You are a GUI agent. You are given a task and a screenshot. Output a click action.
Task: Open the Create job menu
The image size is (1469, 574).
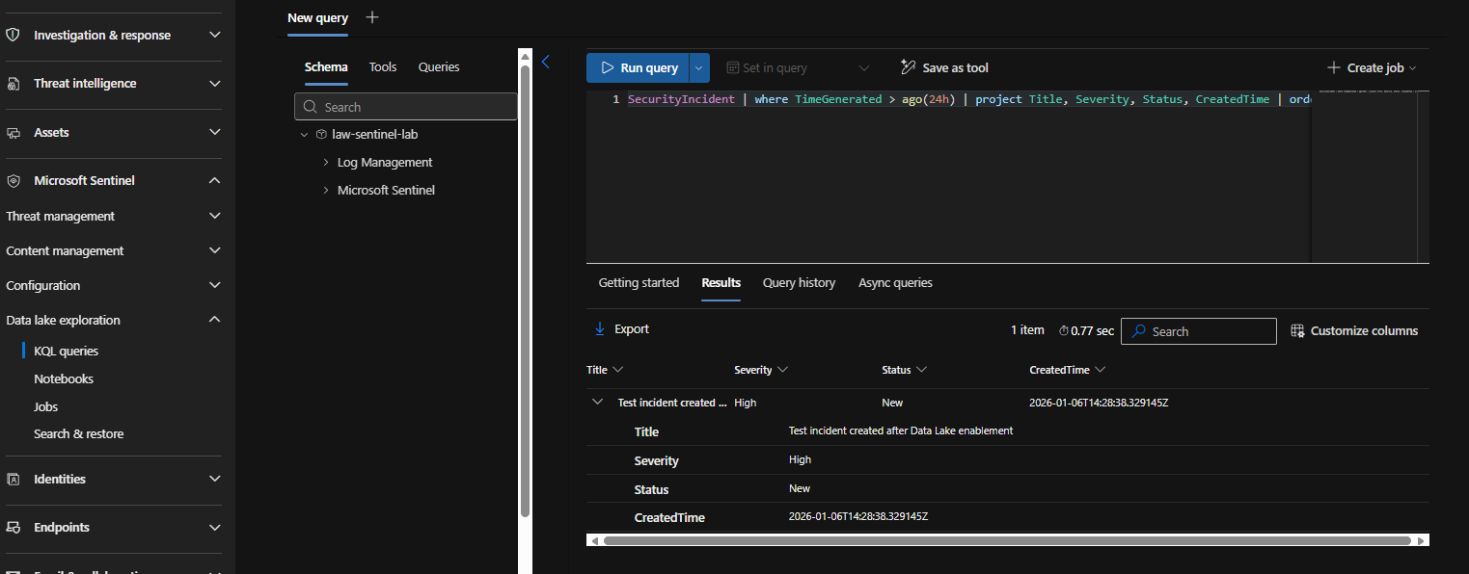click(1371, 67)
